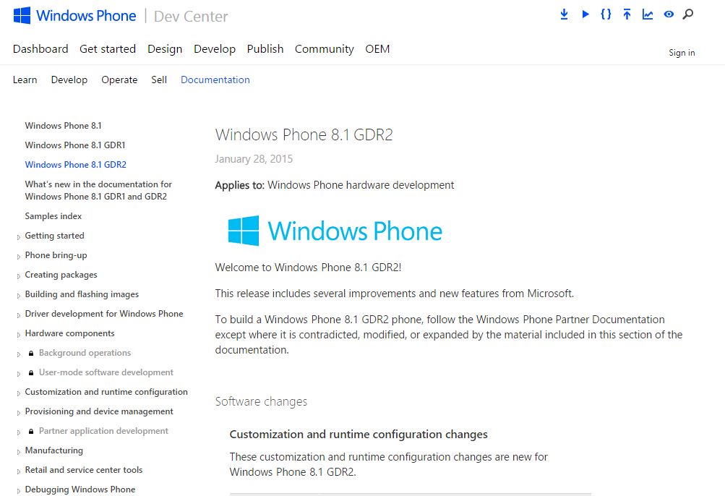Open the Publish menu
Screen dimensions: 725x496
pos(265,49)
